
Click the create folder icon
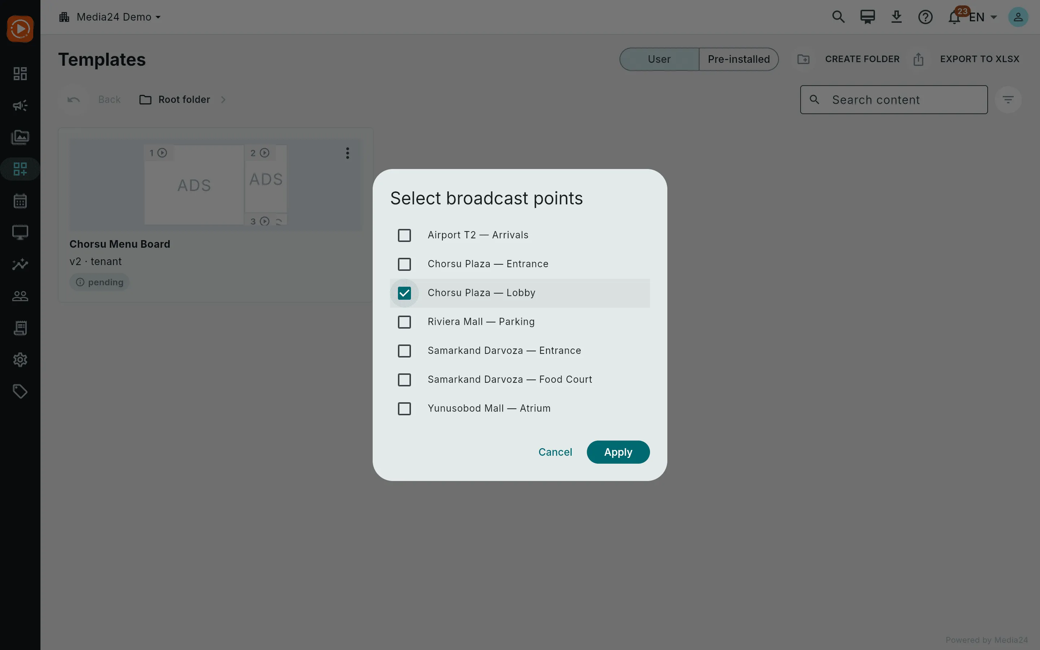tap(803, 59)
